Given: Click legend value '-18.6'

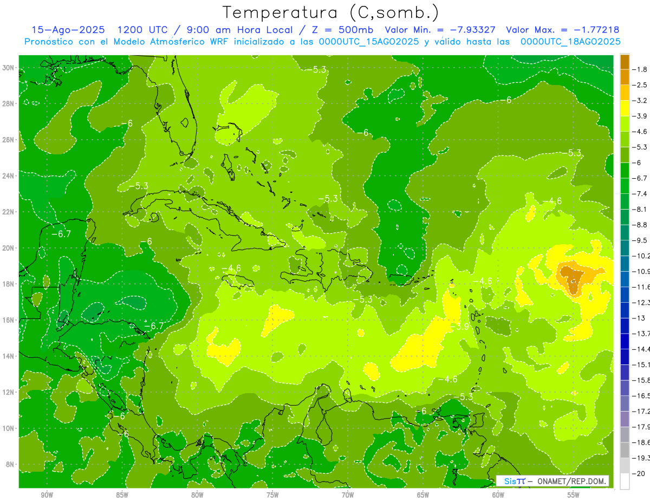Looking at the screenshot, I should [x=641, y=442].
